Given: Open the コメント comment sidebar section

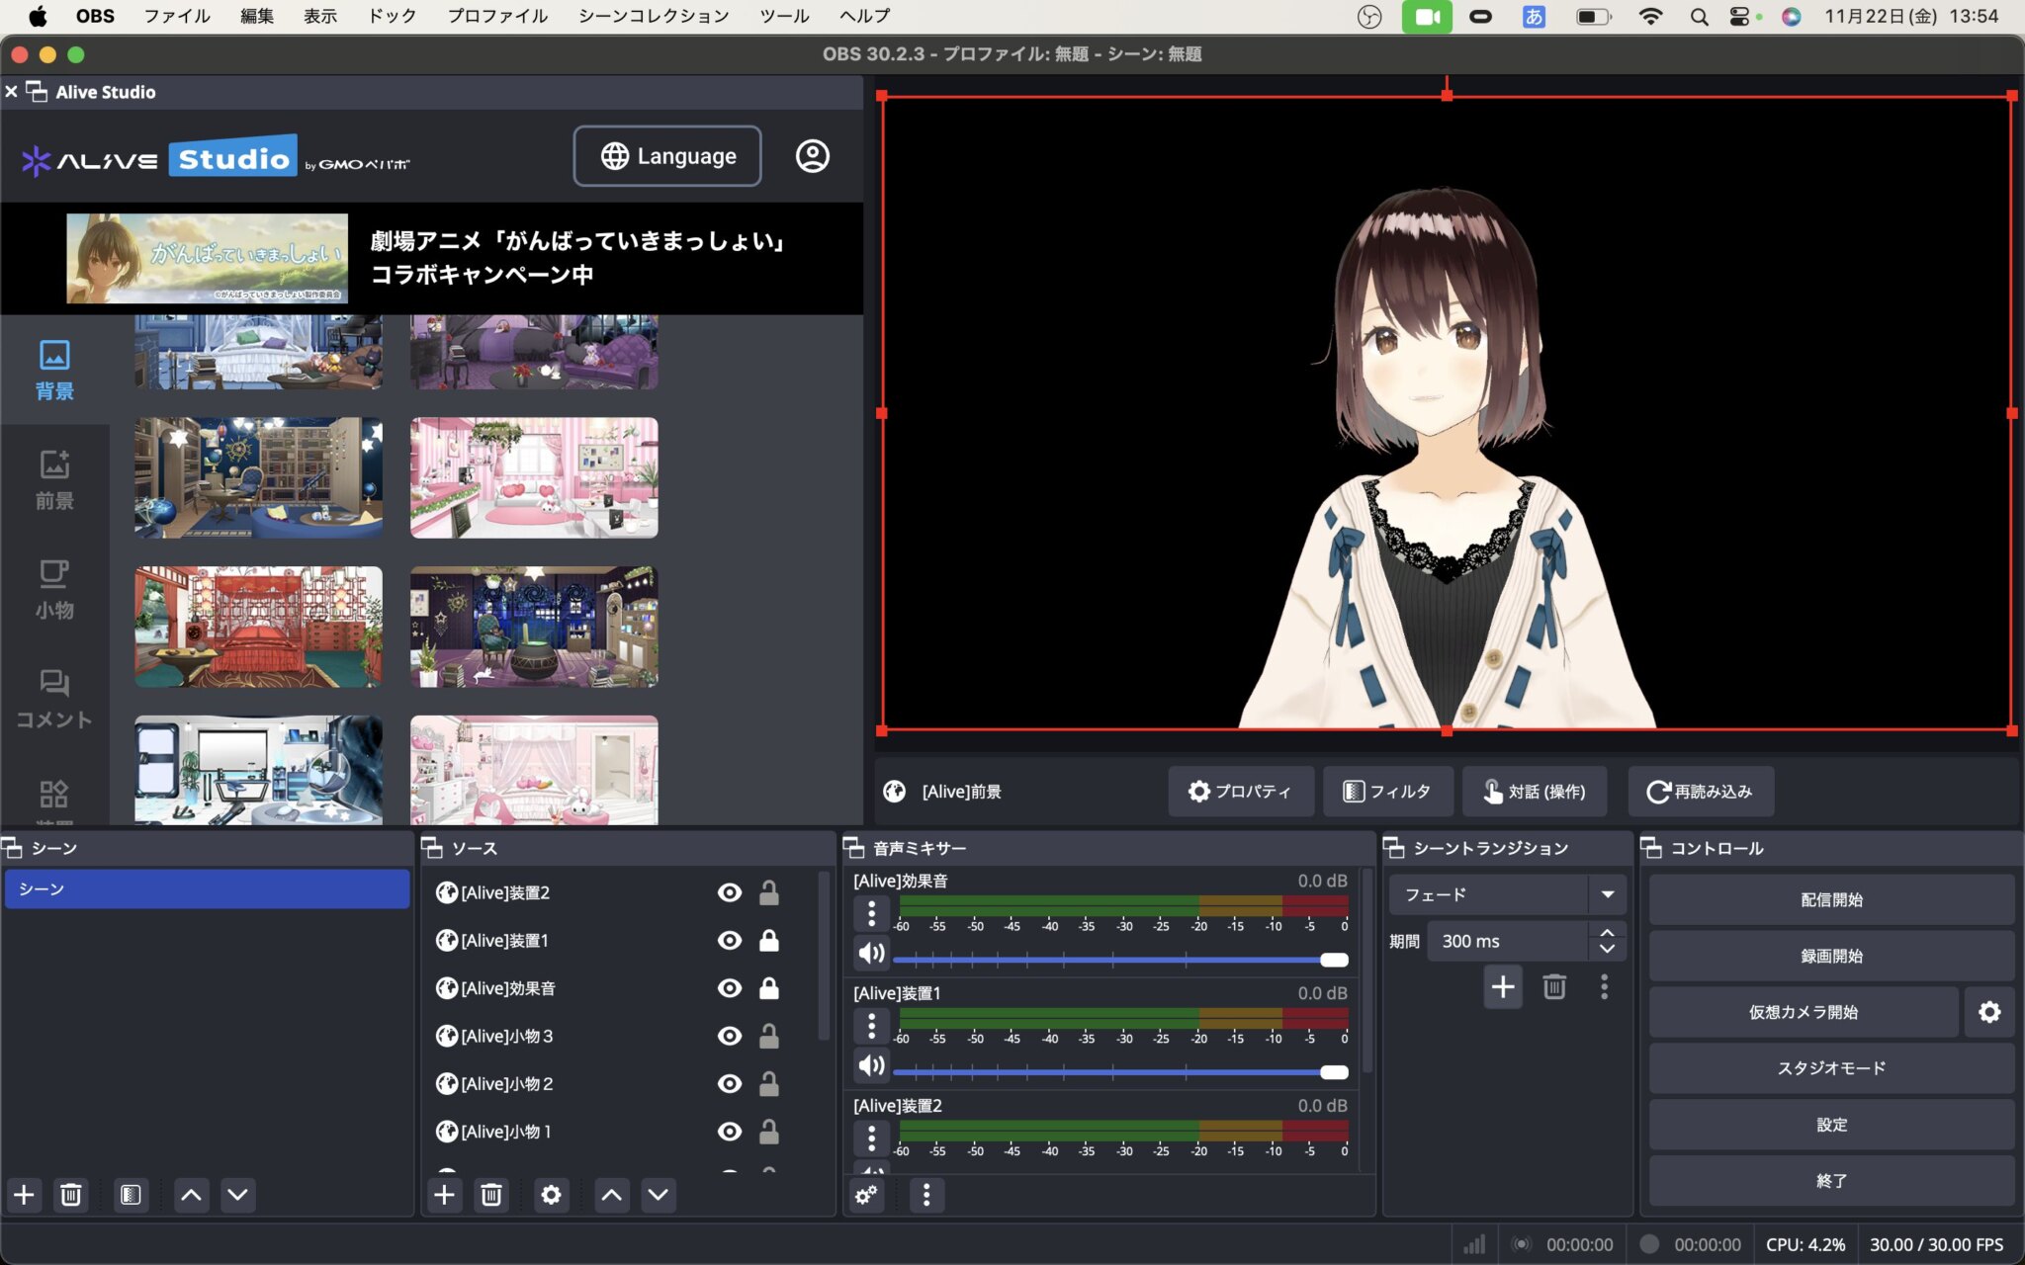Looking at the screenshot, I should click(x=54, y=699).
